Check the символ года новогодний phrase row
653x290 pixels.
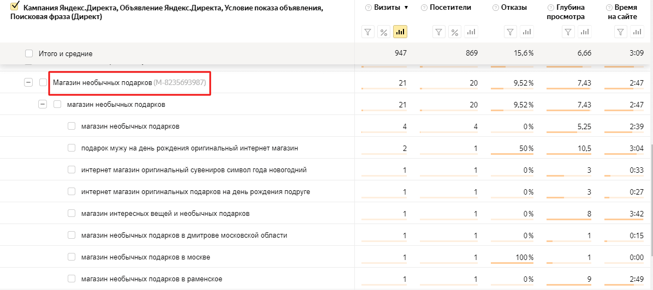pyautogui.click(x=72, y=170)
